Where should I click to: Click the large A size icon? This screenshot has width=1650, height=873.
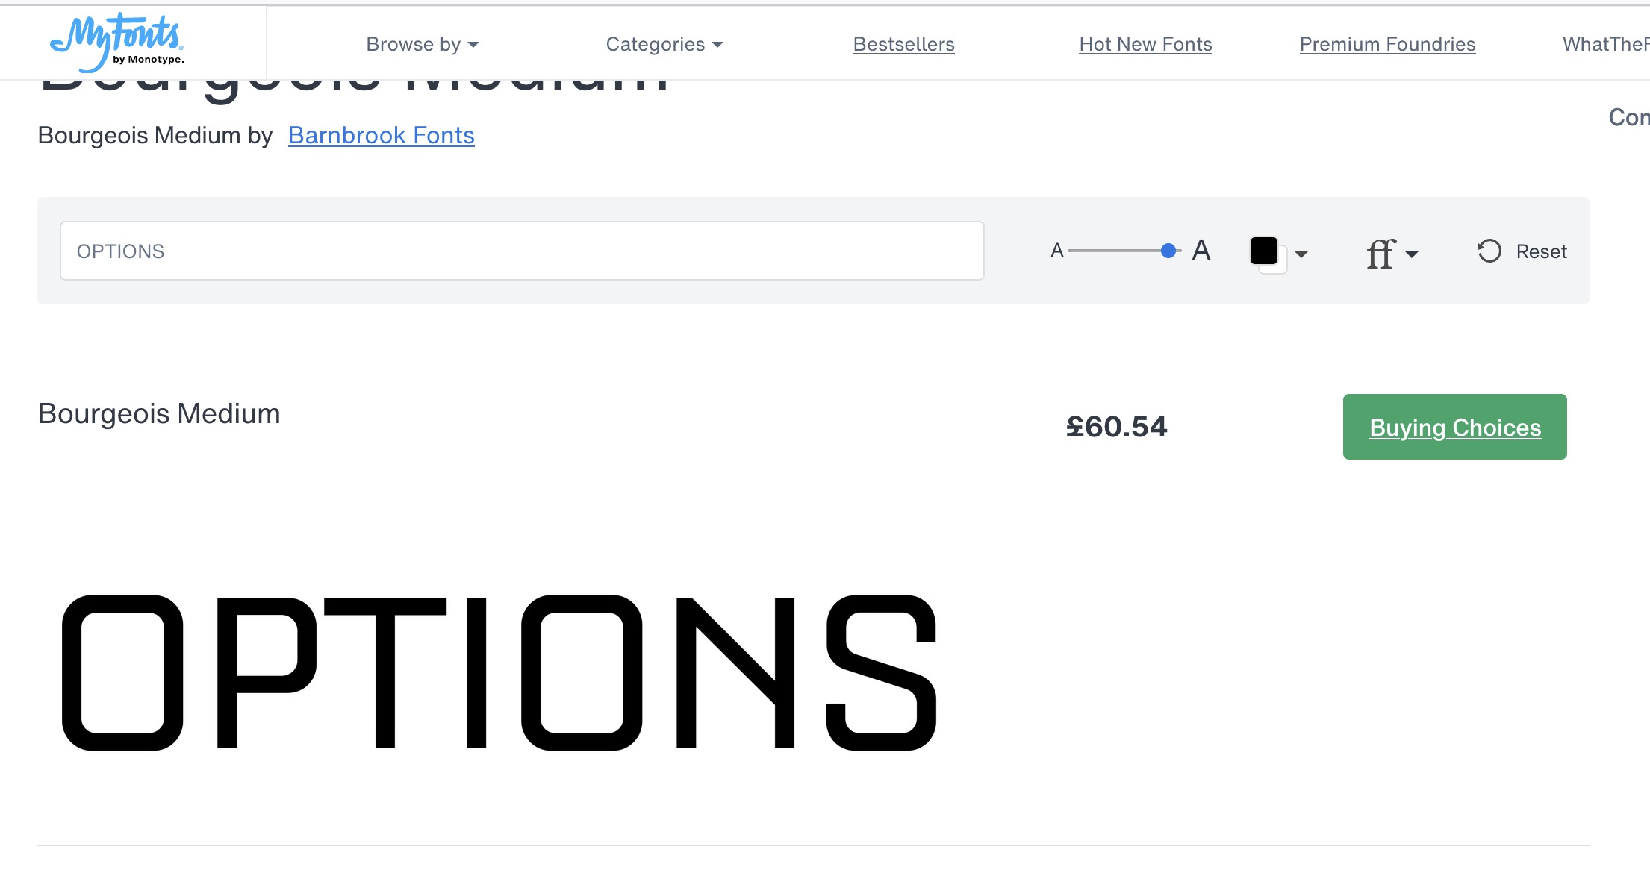1201,251
